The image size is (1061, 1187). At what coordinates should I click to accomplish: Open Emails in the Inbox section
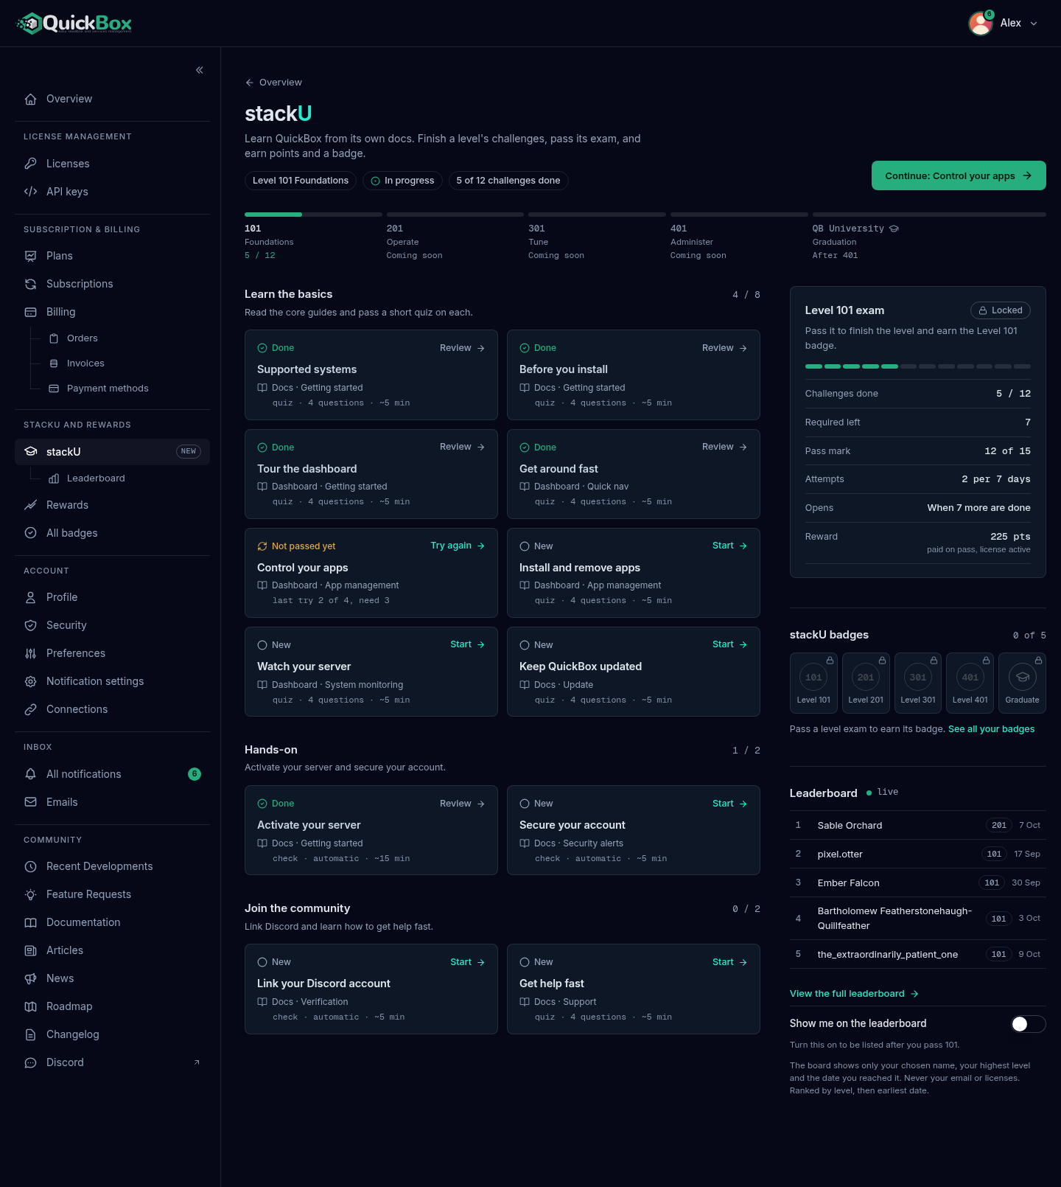[112, 802]
